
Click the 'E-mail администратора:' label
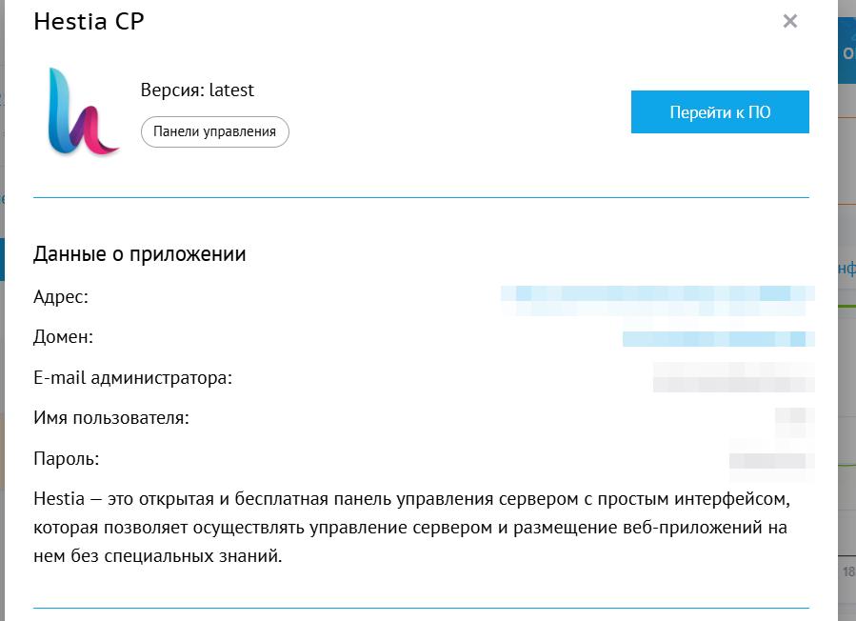(133, 378)
